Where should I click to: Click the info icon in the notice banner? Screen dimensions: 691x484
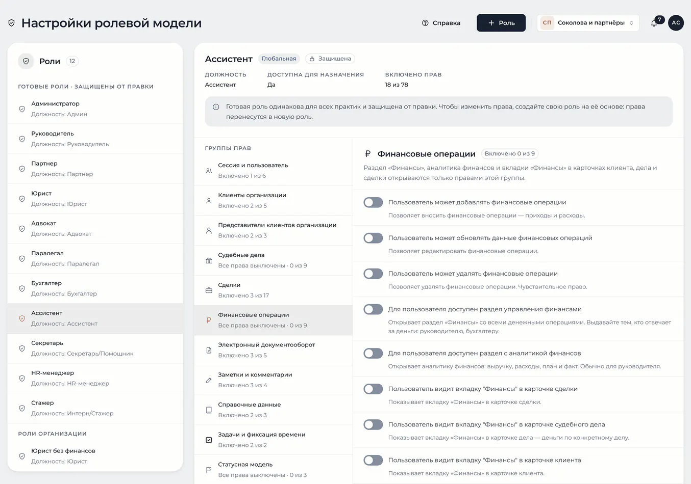coord(216,107)
